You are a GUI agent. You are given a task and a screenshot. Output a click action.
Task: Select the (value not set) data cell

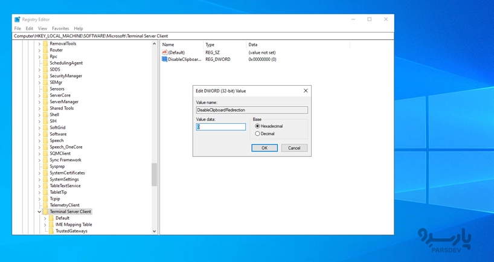(262, 53)
